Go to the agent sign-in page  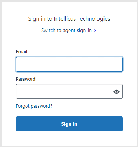[69, 31]
